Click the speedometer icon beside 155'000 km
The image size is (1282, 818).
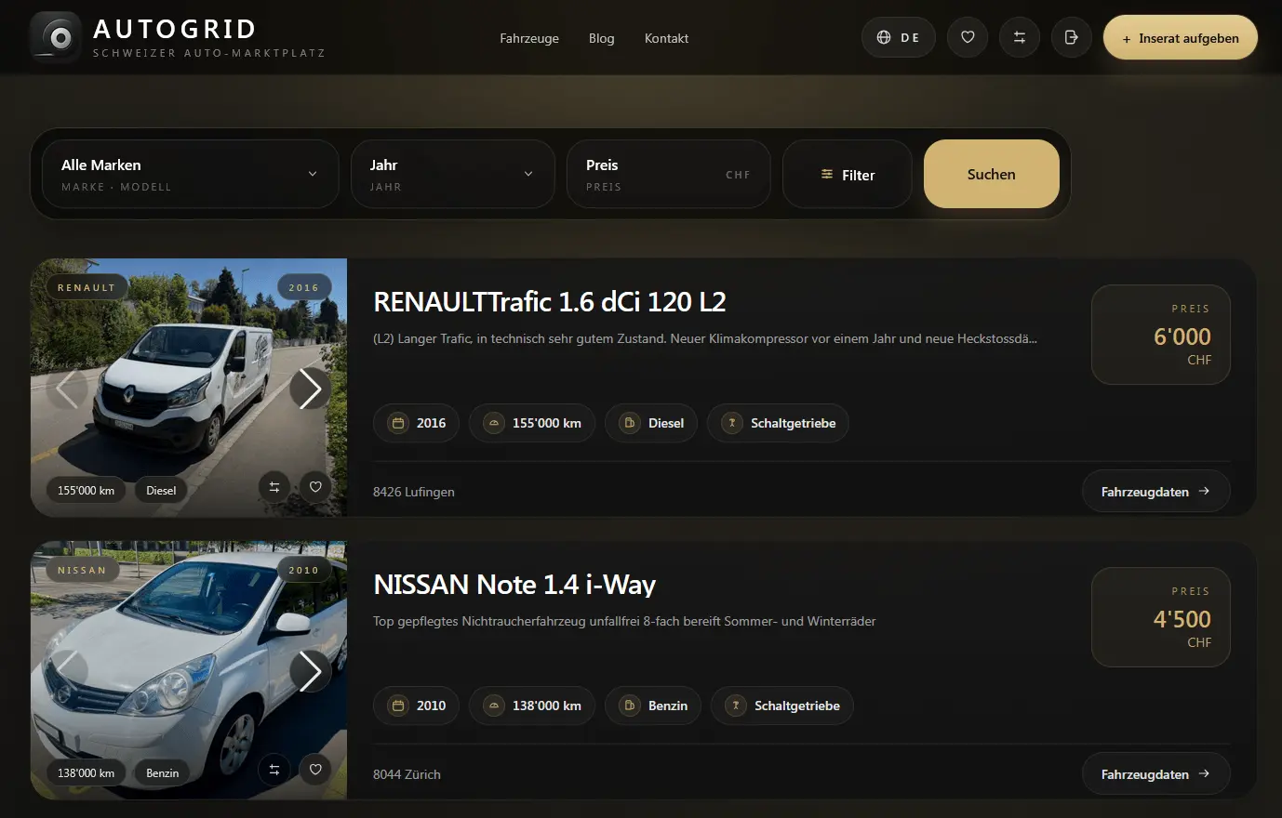pyautogui.click(x=494, y=423)
